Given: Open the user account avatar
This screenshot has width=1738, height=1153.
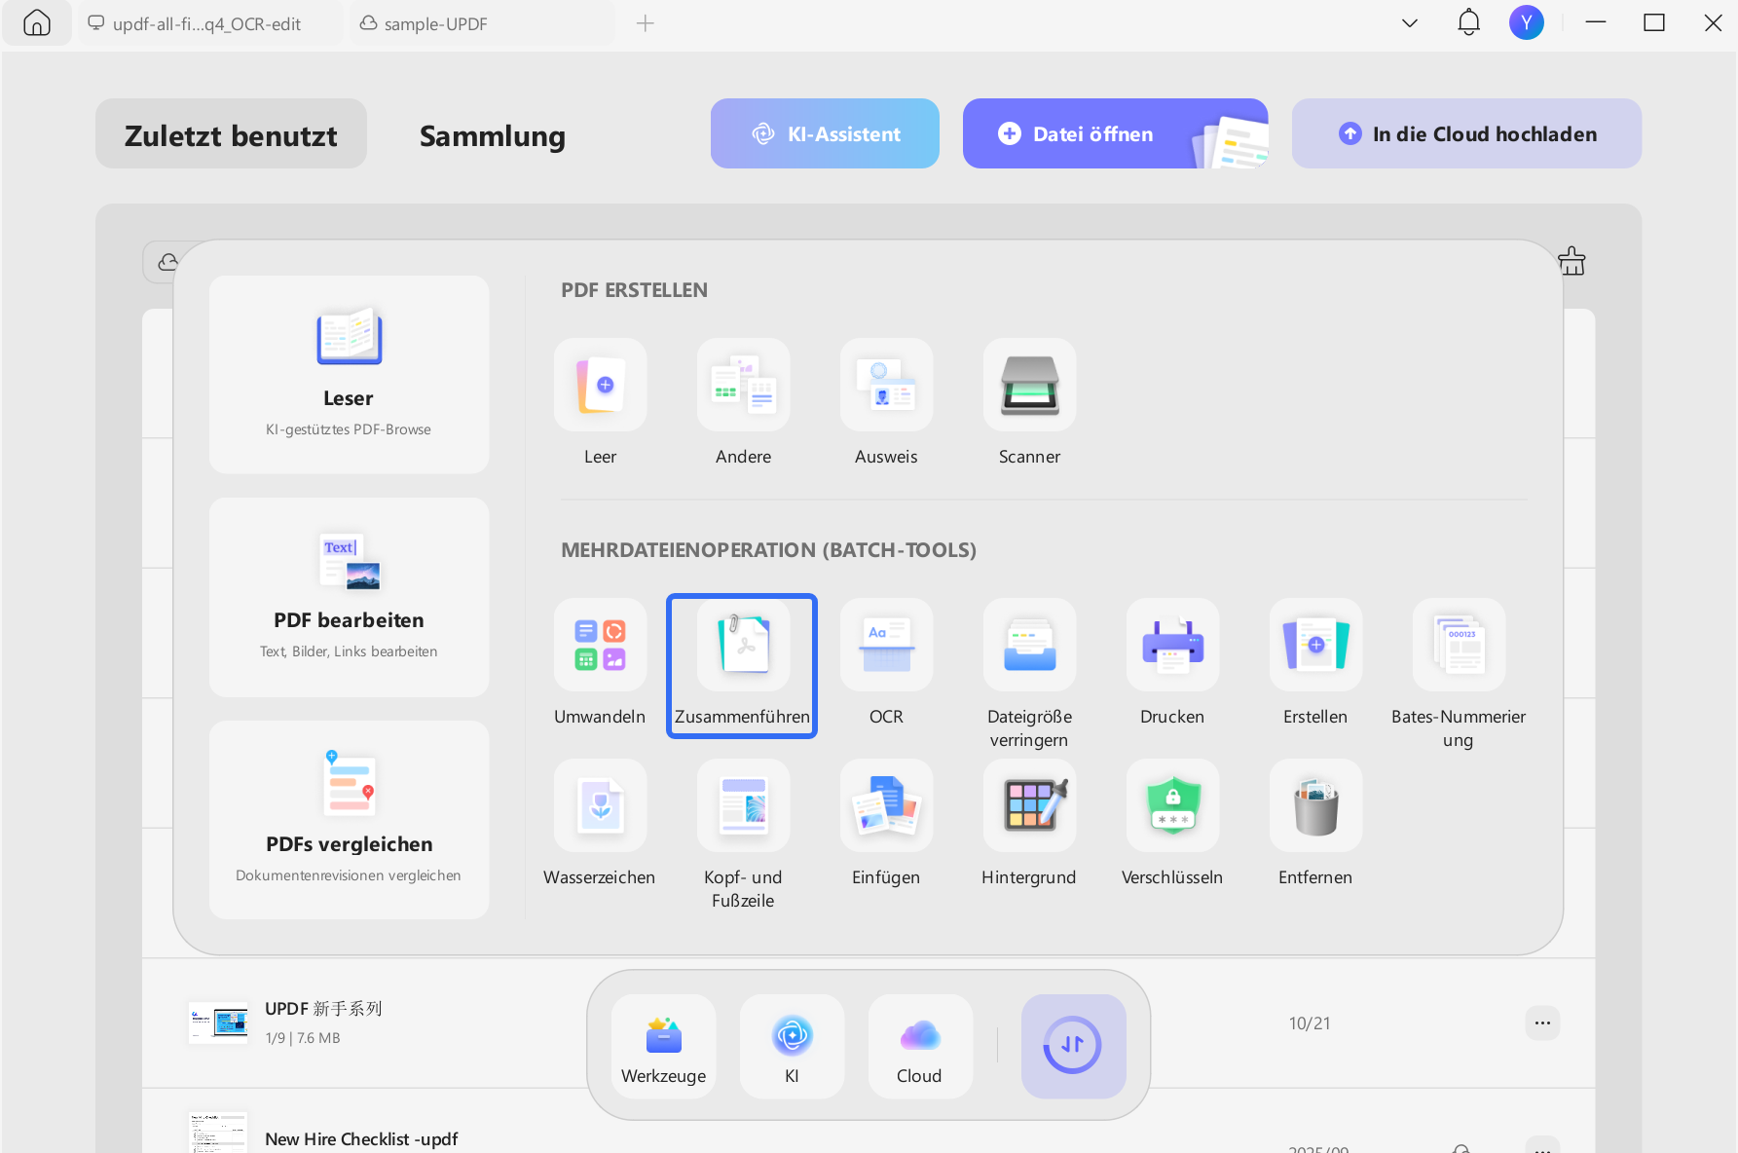Looking at the screenshot, I should click(1526, 22).
